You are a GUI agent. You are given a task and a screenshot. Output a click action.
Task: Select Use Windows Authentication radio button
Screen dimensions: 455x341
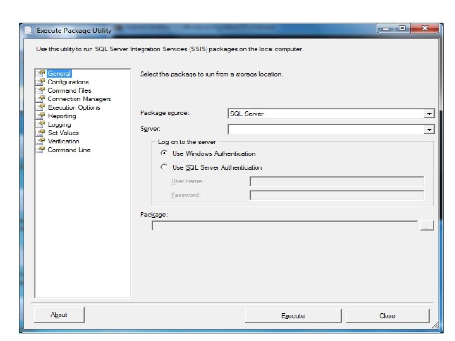click(164, 153)
